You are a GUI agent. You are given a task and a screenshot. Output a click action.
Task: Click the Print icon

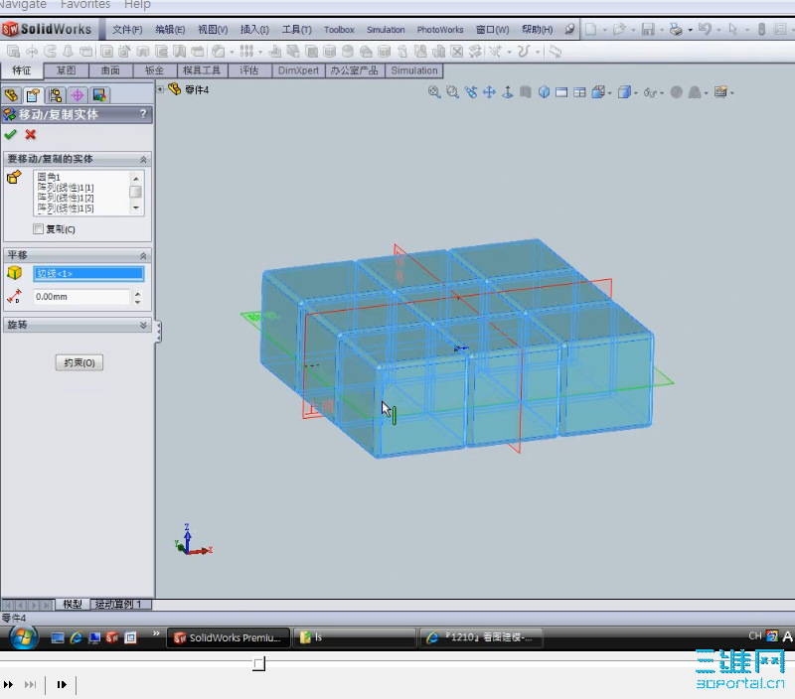(676, 30)
